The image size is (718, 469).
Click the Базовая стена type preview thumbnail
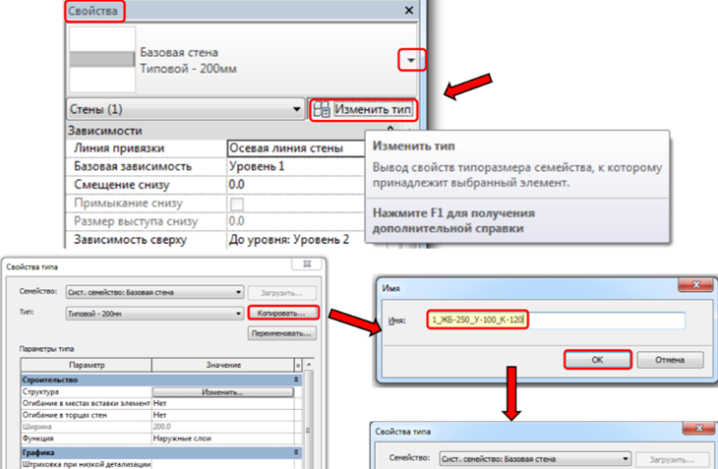[102, 59]
